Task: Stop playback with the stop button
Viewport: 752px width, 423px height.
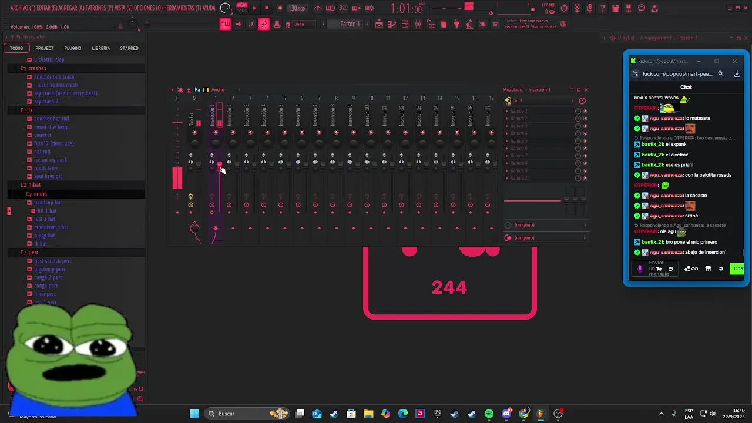Action: [x=266, y=8]
